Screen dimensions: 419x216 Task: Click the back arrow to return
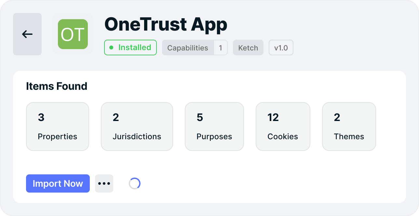tap(27, 34)
